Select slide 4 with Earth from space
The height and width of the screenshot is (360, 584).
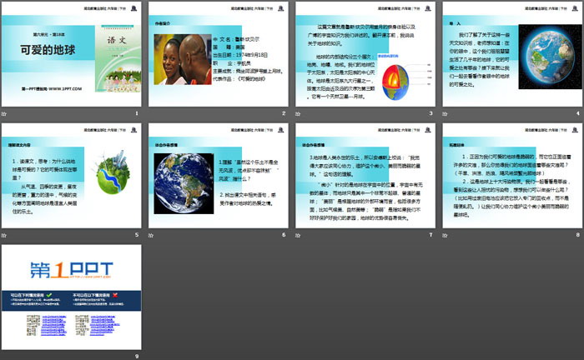511,56
